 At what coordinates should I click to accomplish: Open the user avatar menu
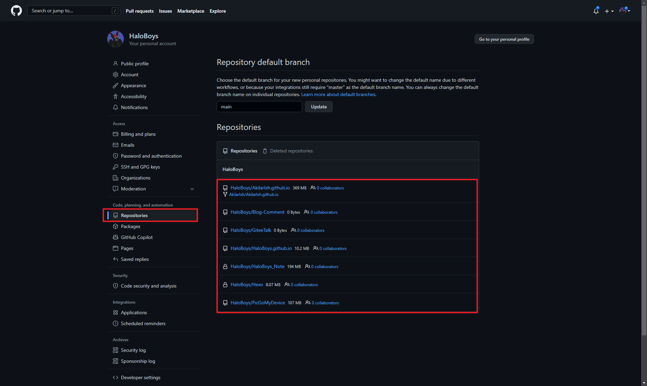[x=624, y=11]
